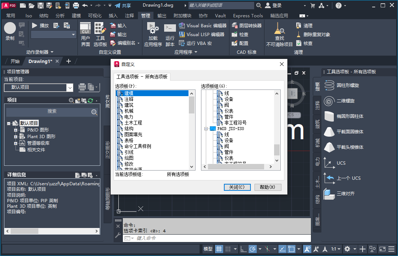Open the 默认项目 dropdown
Screen dimensions: 398x256
(70, 88)
